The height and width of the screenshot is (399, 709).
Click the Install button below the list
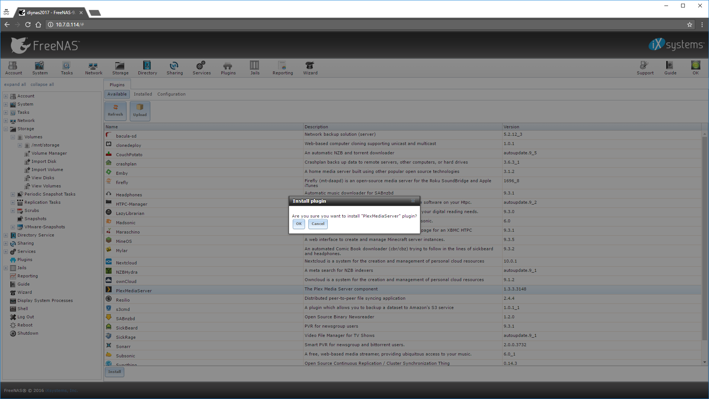point(115,372)
